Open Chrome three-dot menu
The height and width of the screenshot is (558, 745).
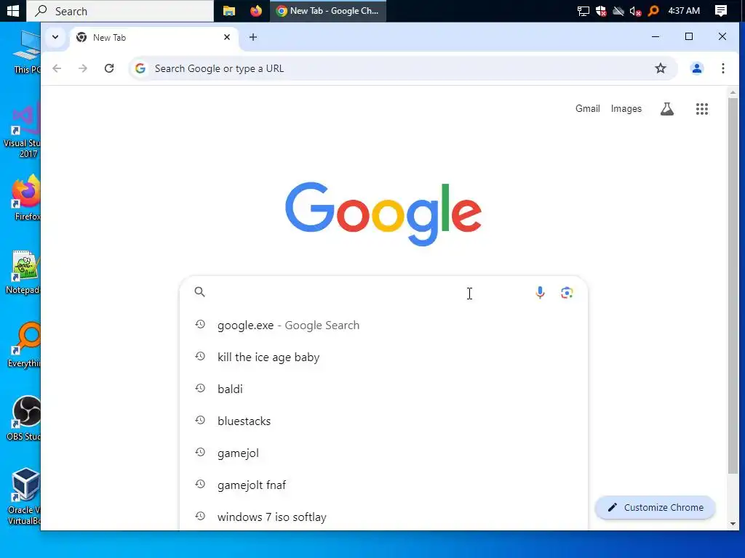[722, 68]
